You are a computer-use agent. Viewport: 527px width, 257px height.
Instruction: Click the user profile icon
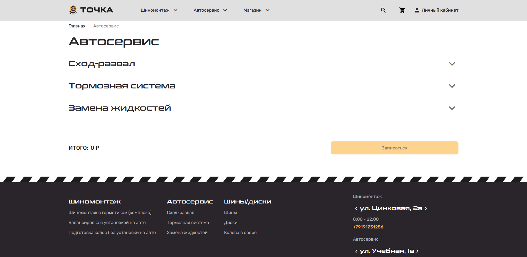click(x=417, y=10)
